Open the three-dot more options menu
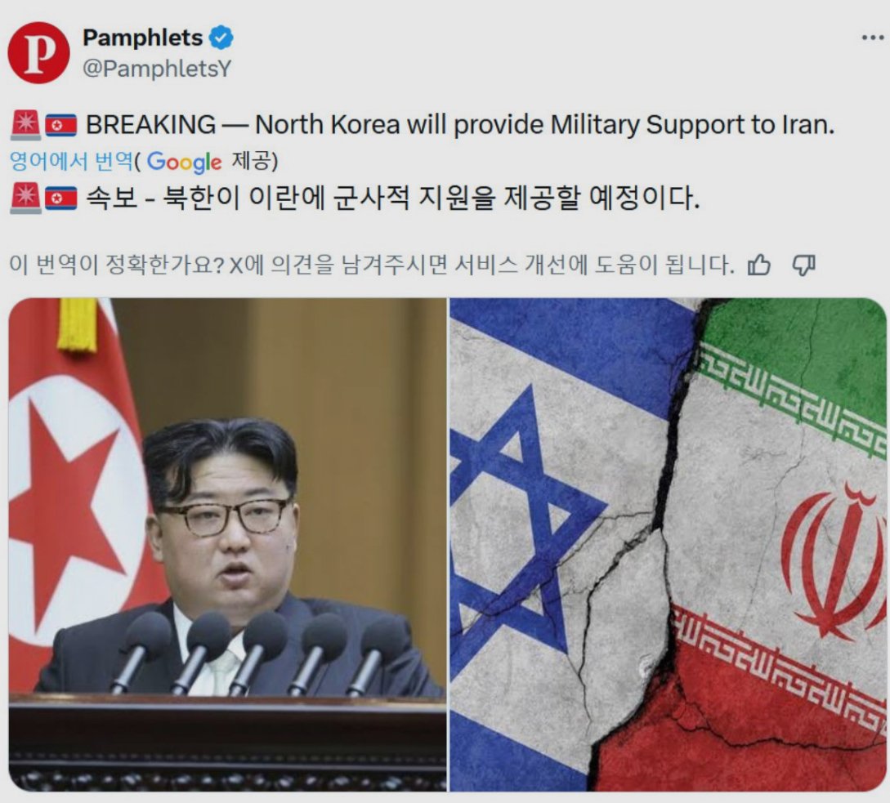 [872, 38]
